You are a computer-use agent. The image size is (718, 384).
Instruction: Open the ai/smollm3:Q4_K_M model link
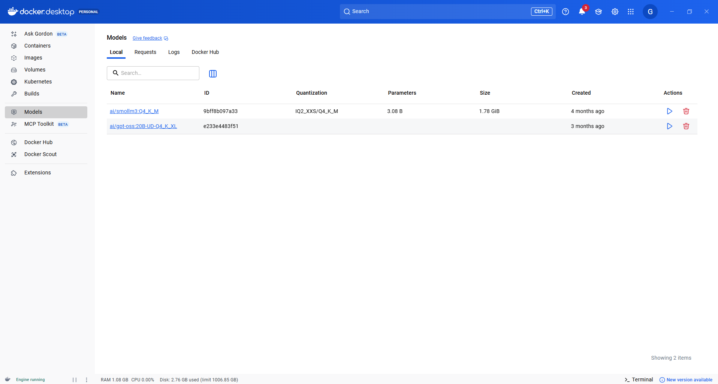[x=134, y=111]
